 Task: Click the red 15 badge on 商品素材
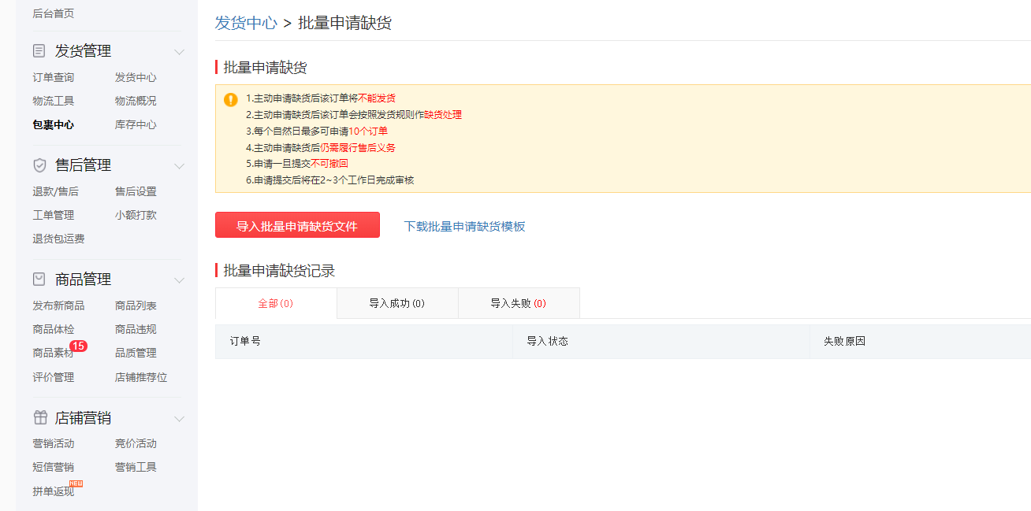(78, 346)
